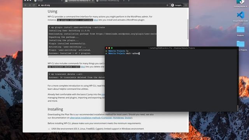Click the terminal yellow minimize button
Screen dimensions: 249x140
109,48
